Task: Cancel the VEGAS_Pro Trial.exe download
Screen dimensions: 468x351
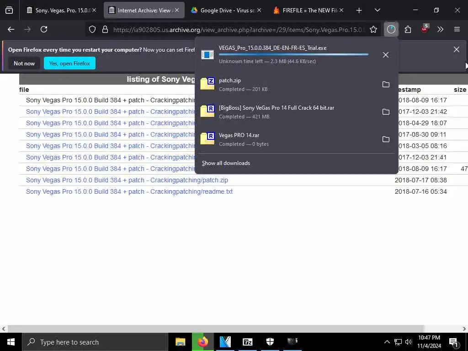Action: coord(385,55)
